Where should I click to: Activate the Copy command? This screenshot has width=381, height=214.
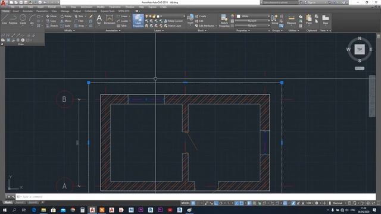(x=51, y=21)
